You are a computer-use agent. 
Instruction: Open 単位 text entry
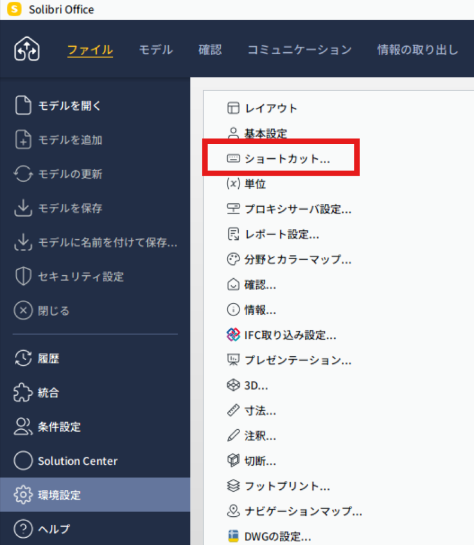coord(255,184)
